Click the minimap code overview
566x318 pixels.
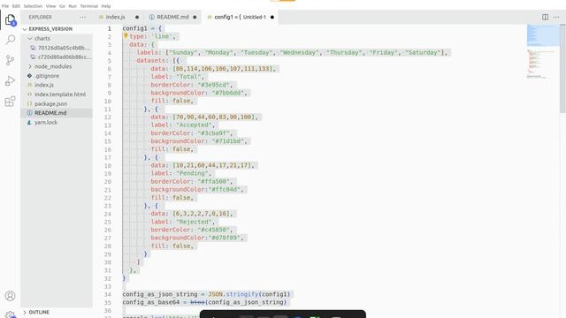coord(543,50)
